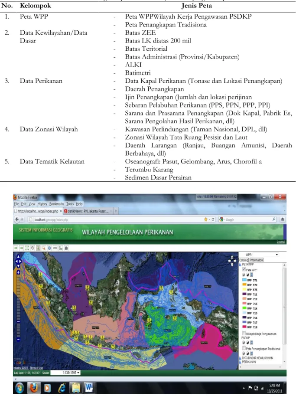Open Word from the taskbar

click(89, 388)
